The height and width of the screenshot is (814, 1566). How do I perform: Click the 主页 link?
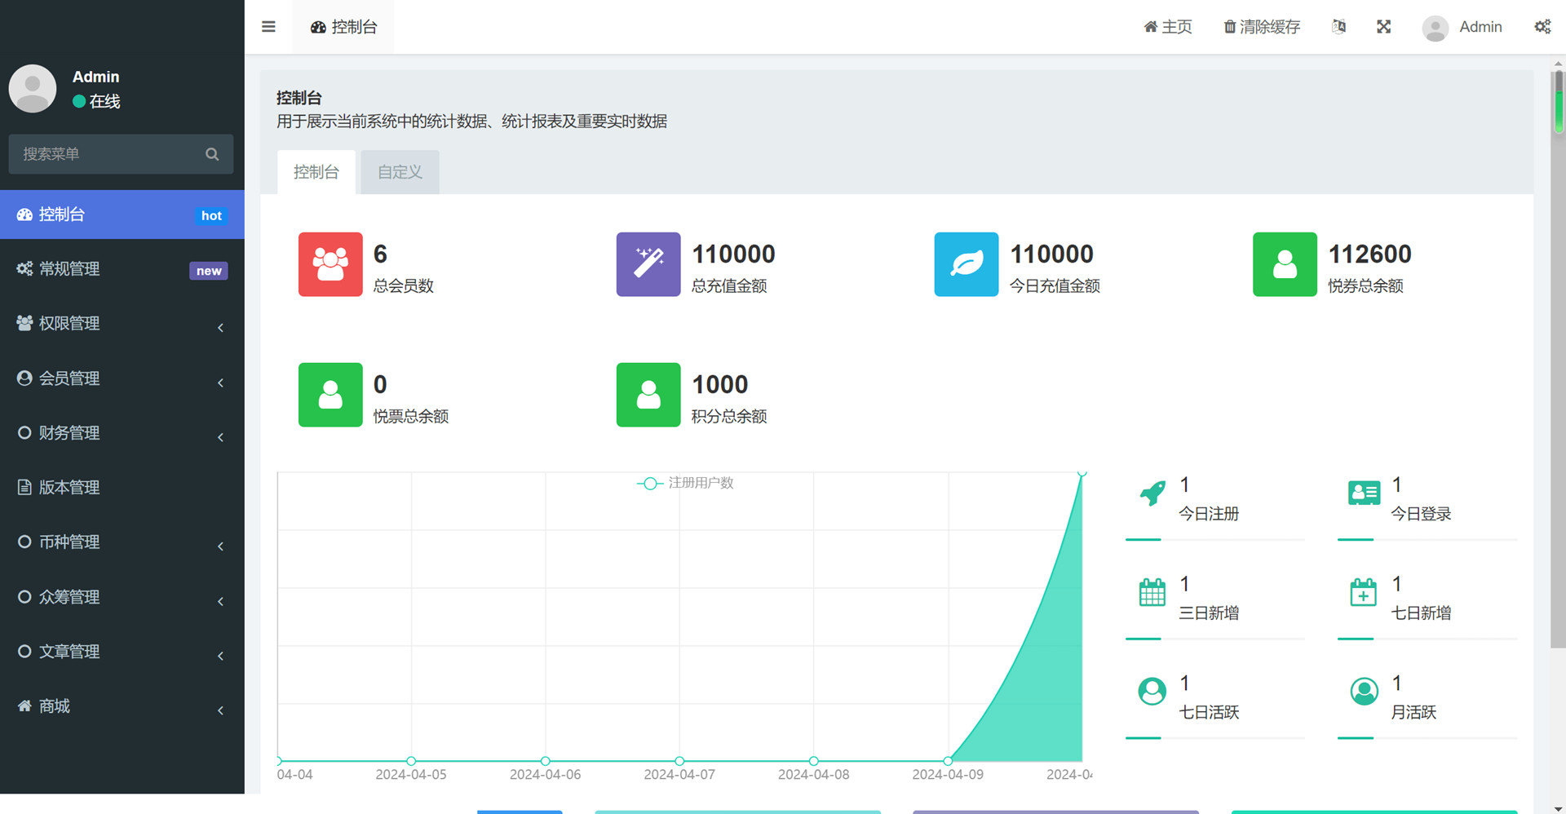(x=1168, y=27)
